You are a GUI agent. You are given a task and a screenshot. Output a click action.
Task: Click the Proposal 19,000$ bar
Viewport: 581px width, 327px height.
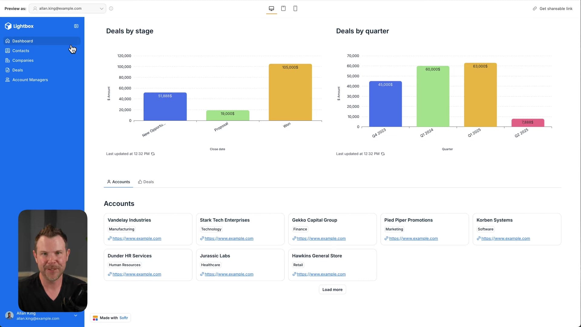[x=228, y=116]
